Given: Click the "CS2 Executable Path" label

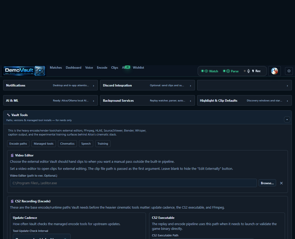Looking at the screenshot, I should click(165, 235).
